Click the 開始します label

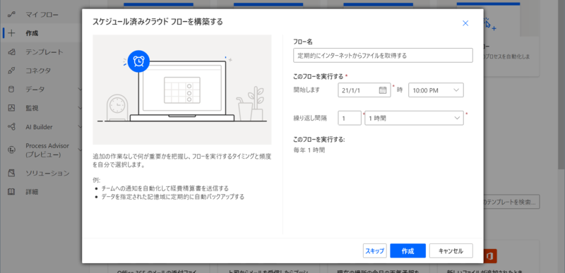coord(307,90)
